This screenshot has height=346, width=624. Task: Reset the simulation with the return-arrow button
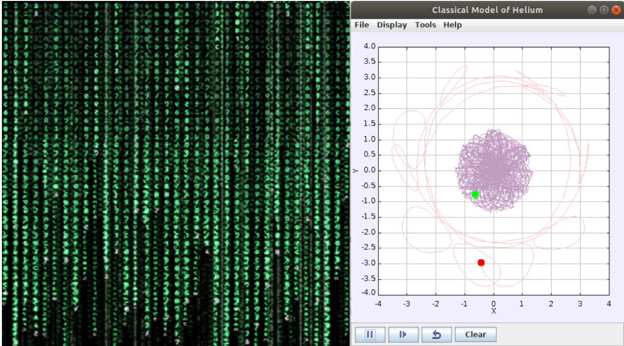point(436,334)
